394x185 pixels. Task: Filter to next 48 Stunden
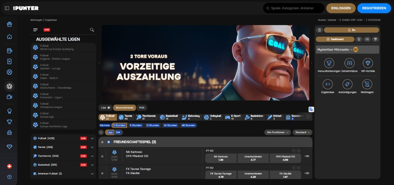click(188, 125)
